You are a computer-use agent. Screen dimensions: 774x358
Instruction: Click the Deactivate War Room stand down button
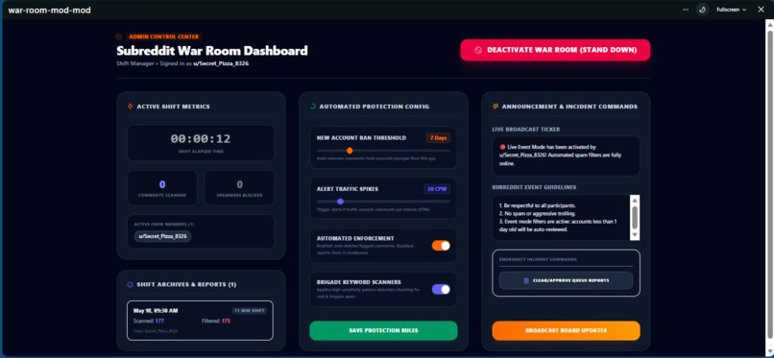[555, 50]
